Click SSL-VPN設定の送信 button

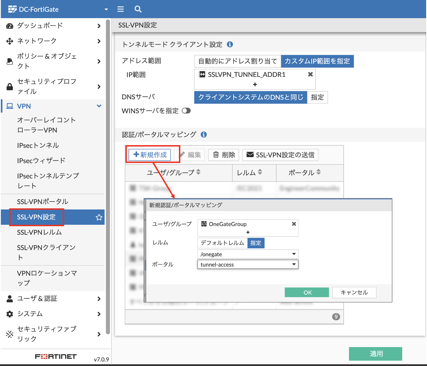280,155
